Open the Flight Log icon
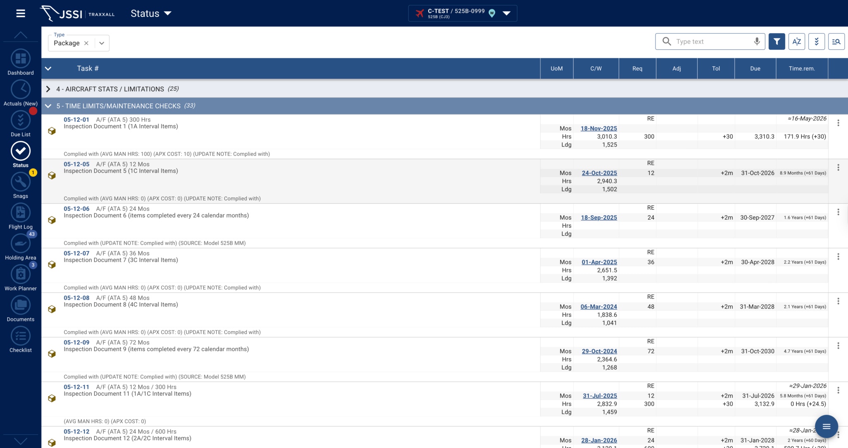Viewport: 848px width, 448px height. click(x=20, y=213)
